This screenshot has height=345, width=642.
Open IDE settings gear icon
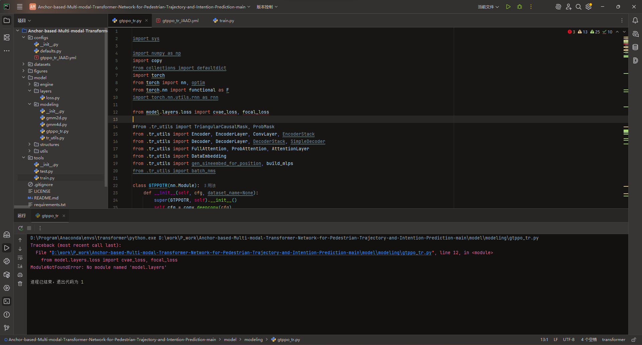pyautogui.click(x=589, y=7)
